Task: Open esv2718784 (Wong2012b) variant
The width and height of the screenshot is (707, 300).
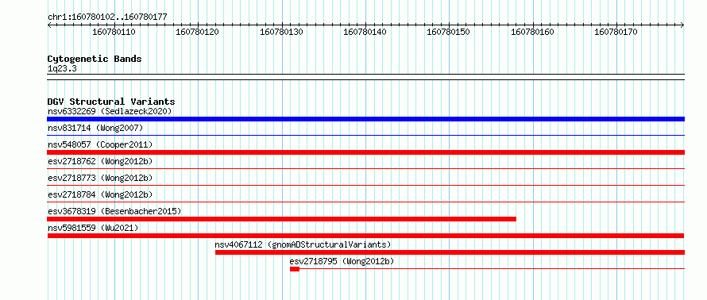Action: click(x=100, y=194)
